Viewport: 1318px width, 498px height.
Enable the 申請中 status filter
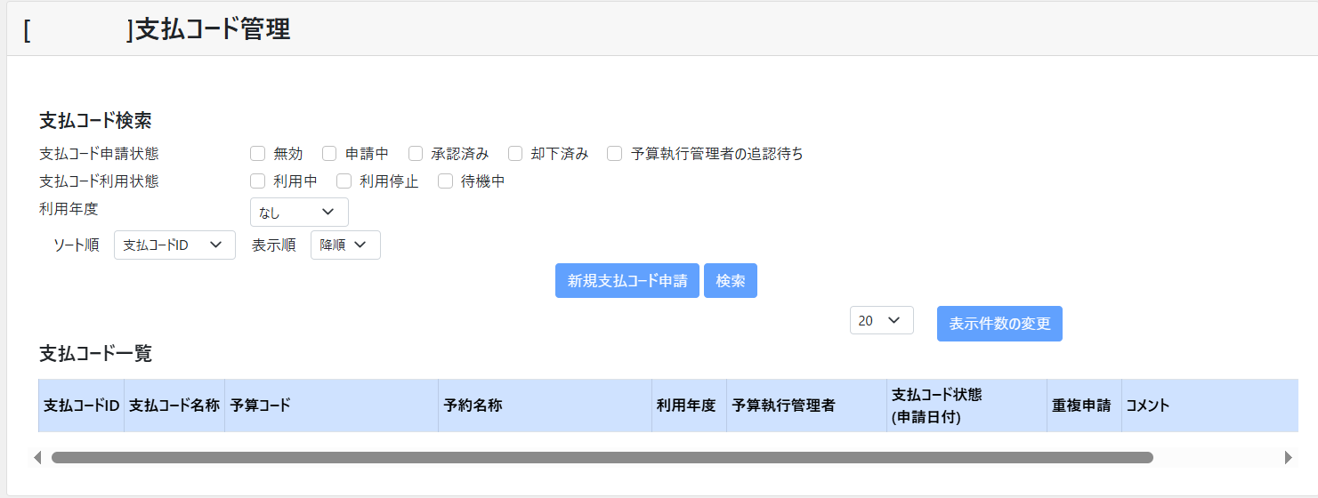[329, 154]
